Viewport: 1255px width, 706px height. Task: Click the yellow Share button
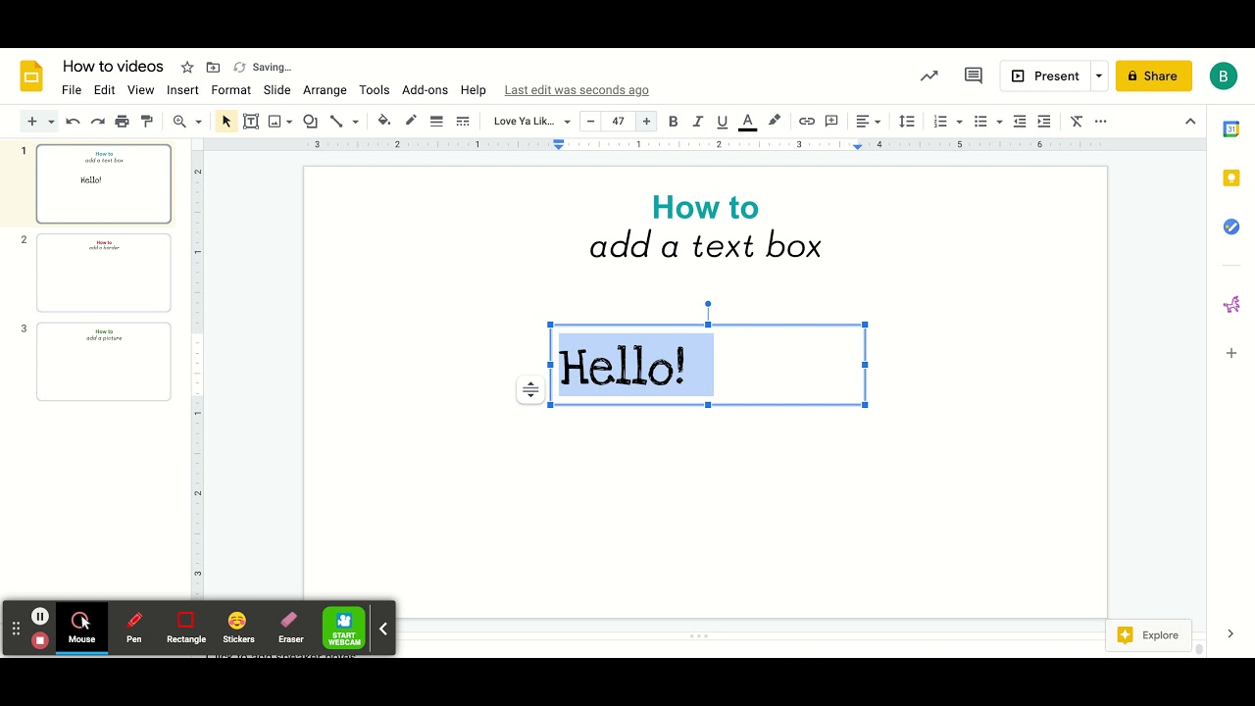click(x=1153, y=76)
